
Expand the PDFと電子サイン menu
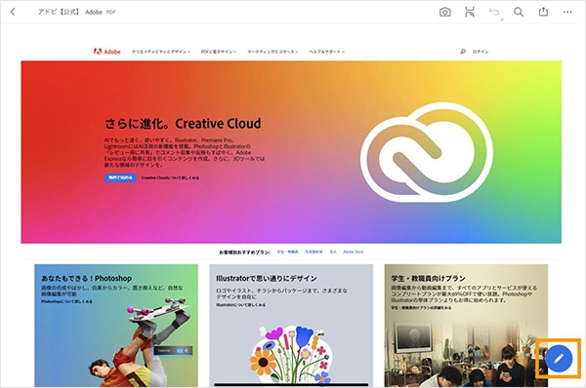tap(219, 52)
